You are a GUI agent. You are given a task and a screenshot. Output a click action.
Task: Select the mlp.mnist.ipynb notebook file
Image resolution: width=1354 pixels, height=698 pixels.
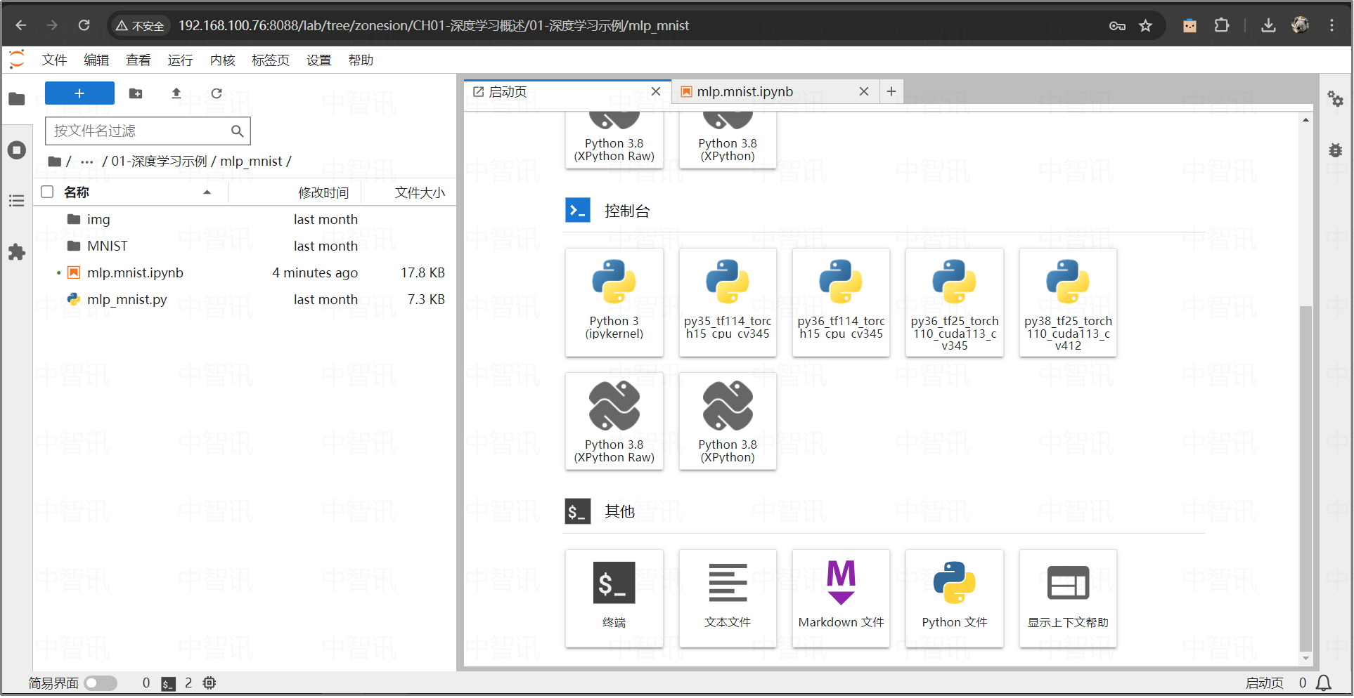[x=245, y=272]
